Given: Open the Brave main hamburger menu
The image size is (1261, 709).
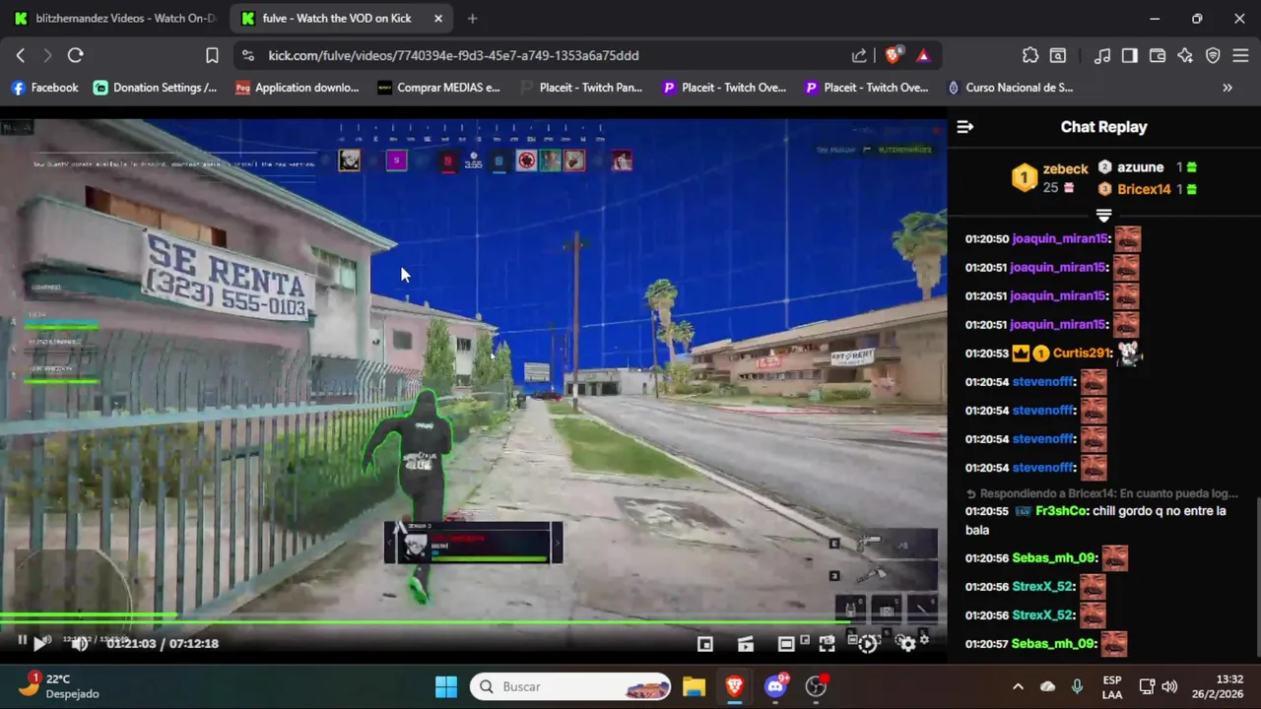Looking at the screenshot, I should (x=1240, y=56).
